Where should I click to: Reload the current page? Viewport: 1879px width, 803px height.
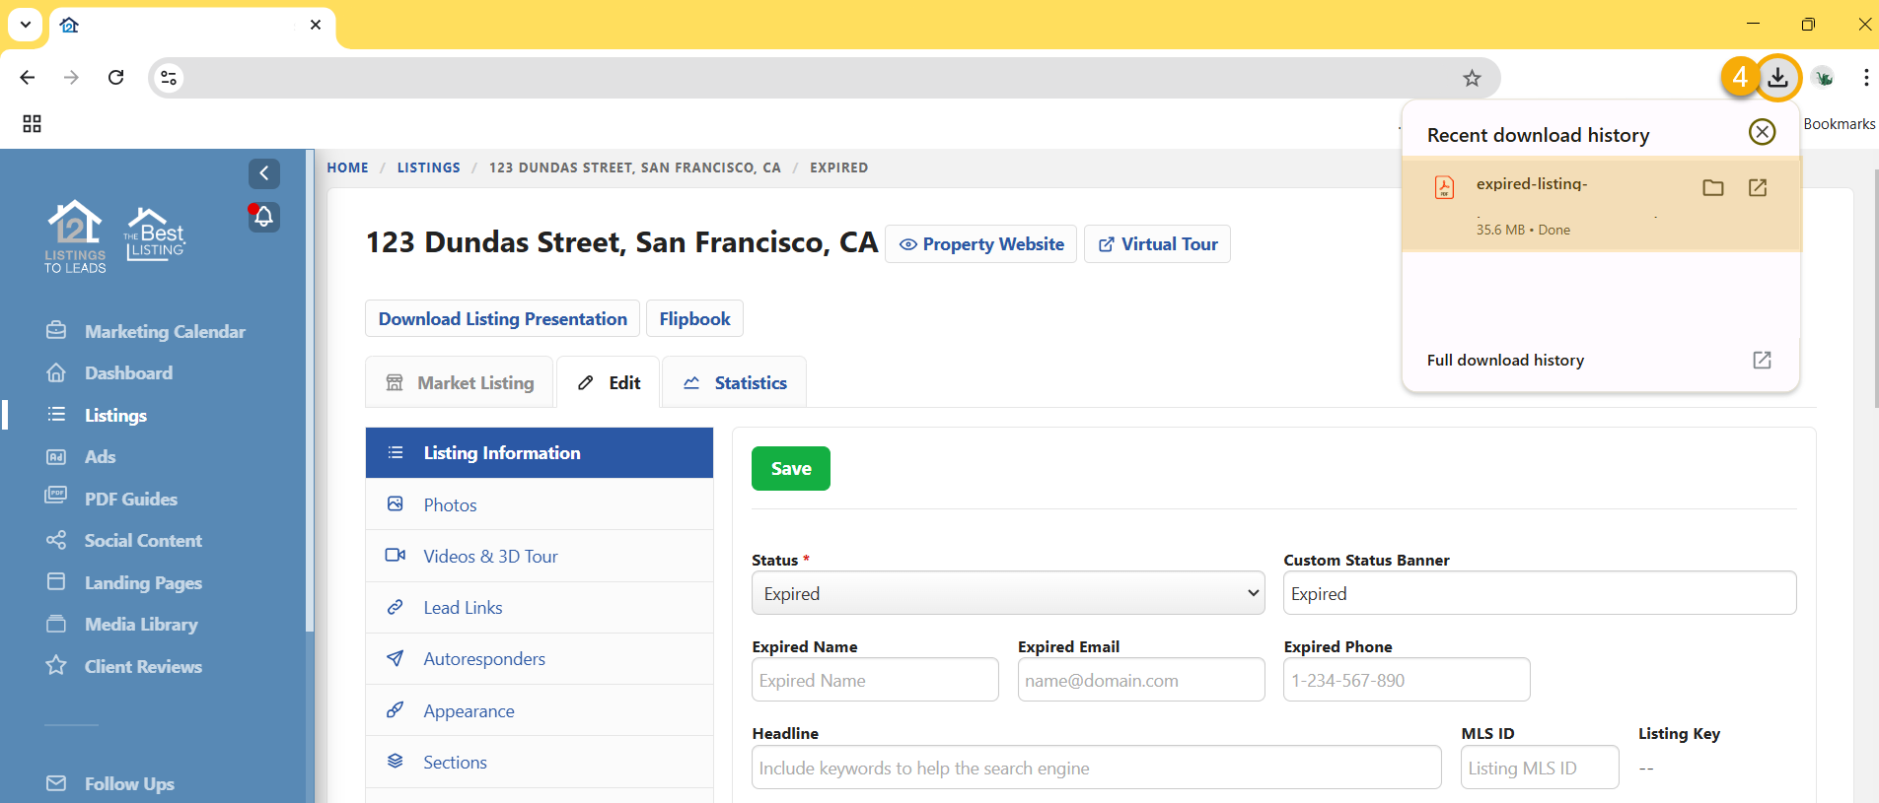point(115,77)
